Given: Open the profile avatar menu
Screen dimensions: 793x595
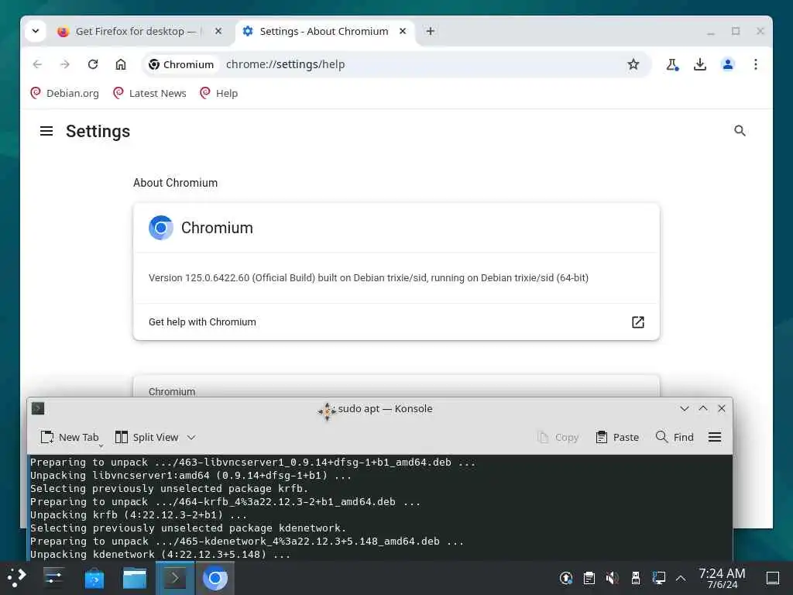Looking at the screenshot, I should (x=728, y=64).
